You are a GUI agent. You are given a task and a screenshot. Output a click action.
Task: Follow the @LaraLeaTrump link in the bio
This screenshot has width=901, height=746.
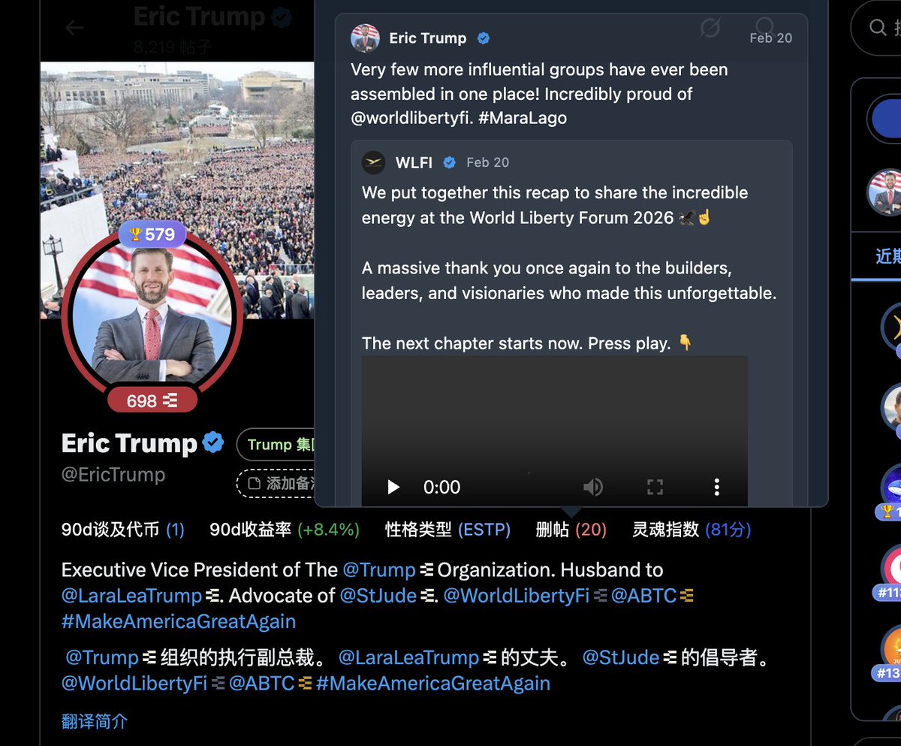click(131, 596)
